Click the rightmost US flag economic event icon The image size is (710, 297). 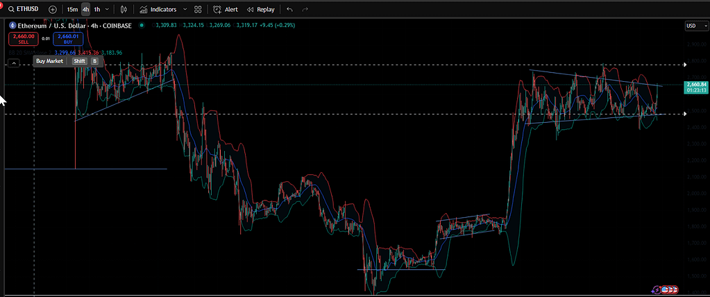(675, 289)
